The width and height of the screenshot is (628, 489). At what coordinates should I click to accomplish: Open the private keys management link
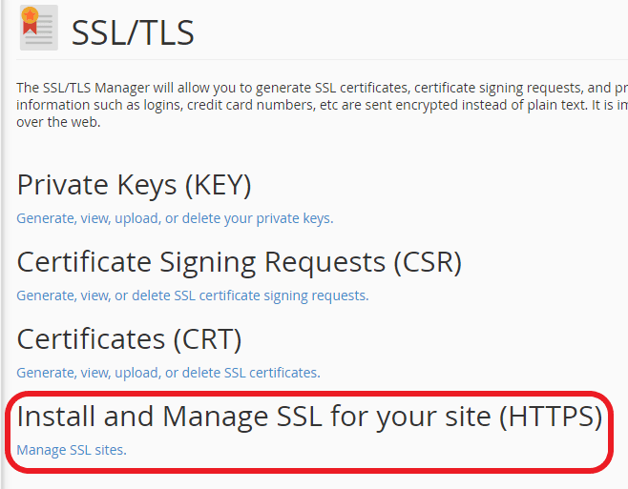click(175, 218)
